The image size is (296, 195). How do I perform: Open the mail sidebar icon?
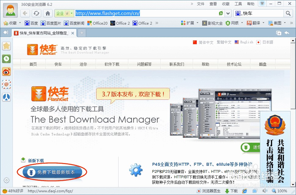point(6,85)
